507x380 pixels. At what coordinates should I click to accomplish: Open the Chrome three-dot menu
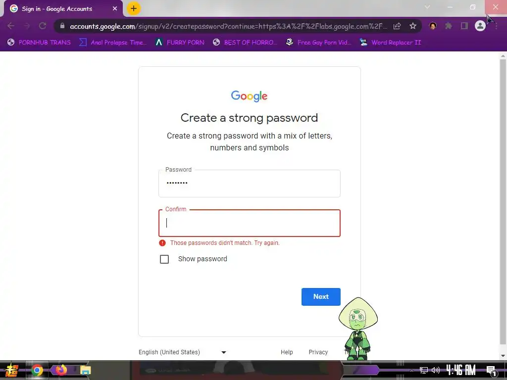pyautogui.click(x=496, y=26)
